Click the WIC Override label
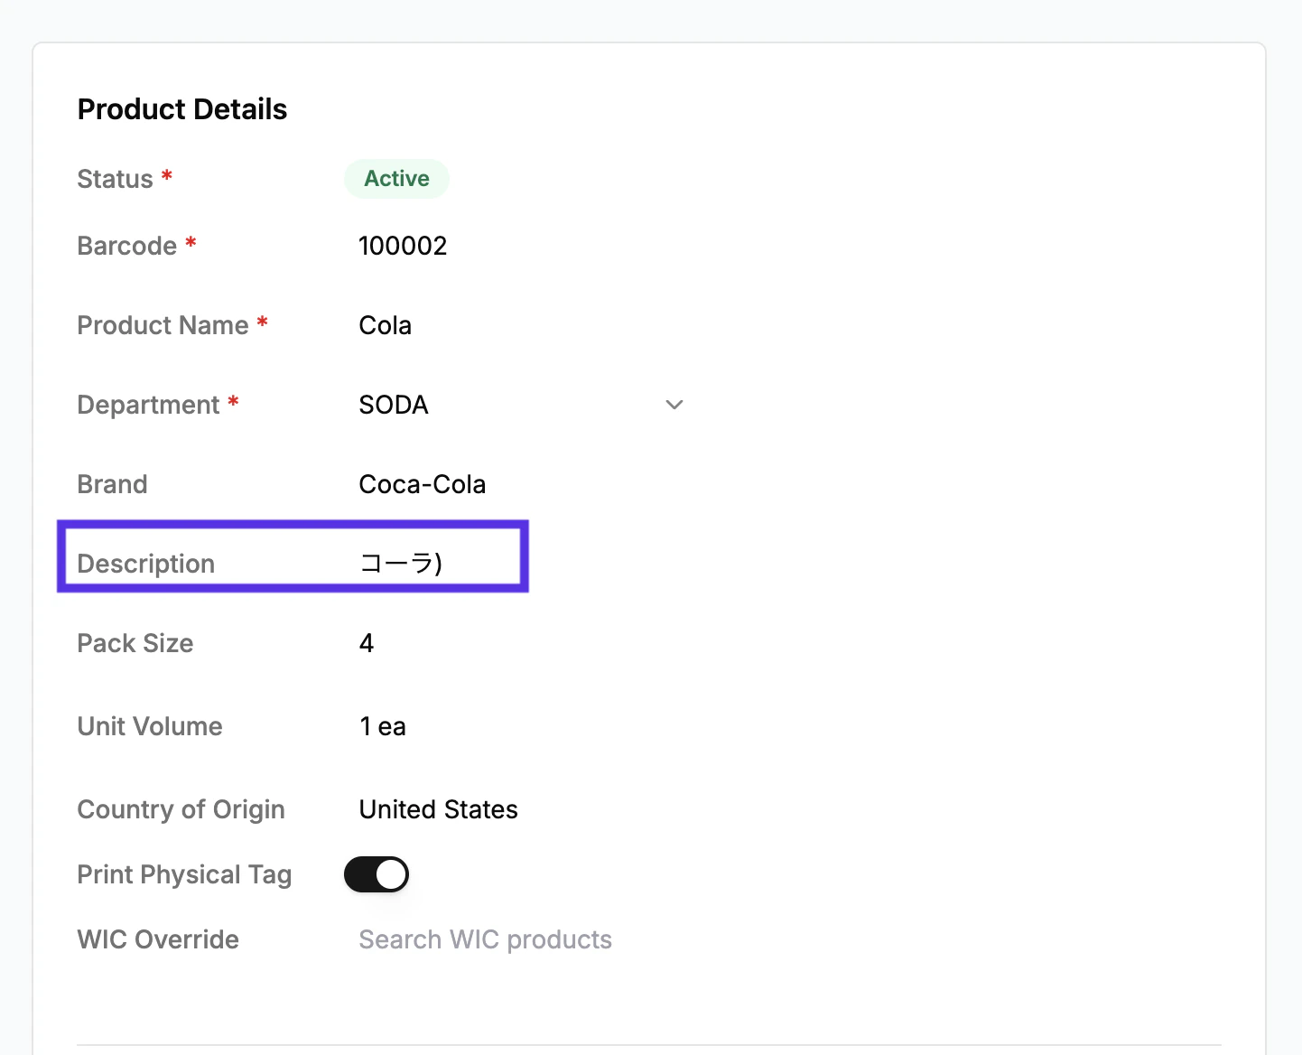Image resolution: width=1302 pixels, height=1055 pixels. 158,939
